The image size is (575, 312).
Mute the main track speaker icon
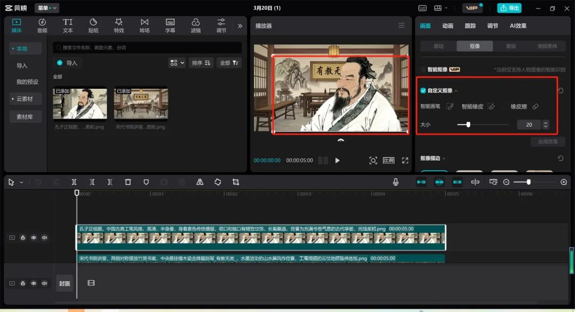[44, 283]
